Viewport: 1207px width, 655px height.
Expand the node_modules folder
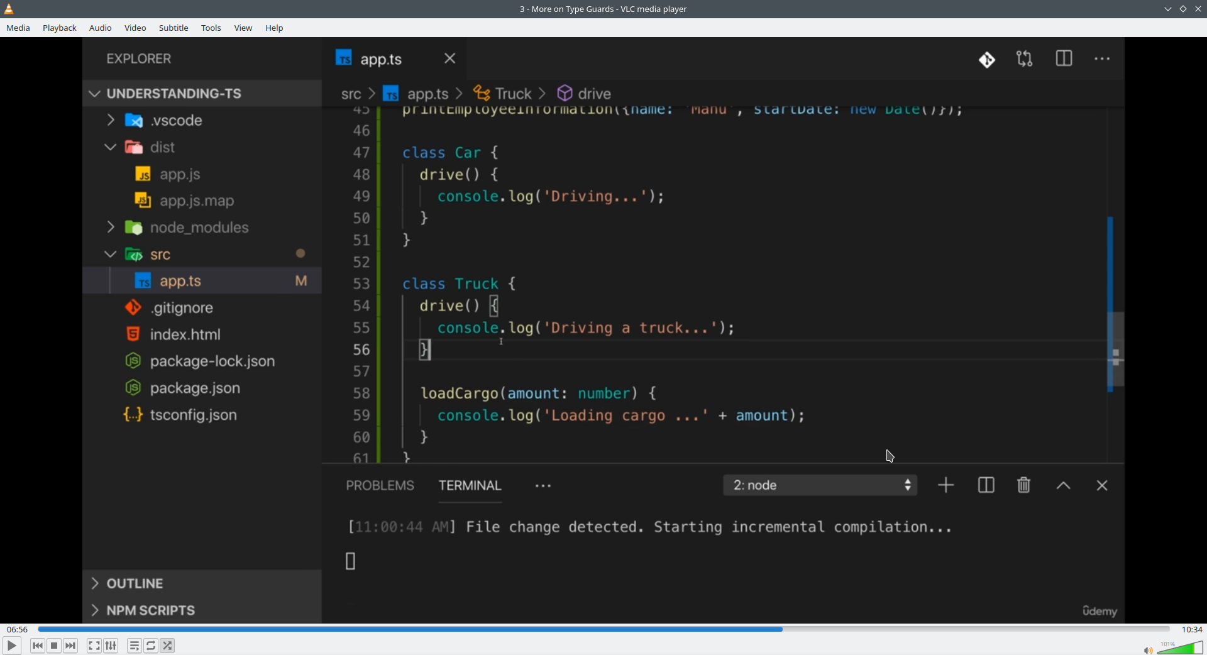tap(202, 228)
